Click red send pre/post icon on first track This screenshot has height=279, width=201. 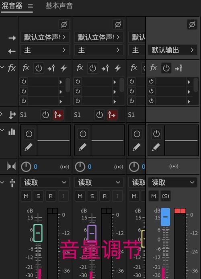click(x=58, y=115)
